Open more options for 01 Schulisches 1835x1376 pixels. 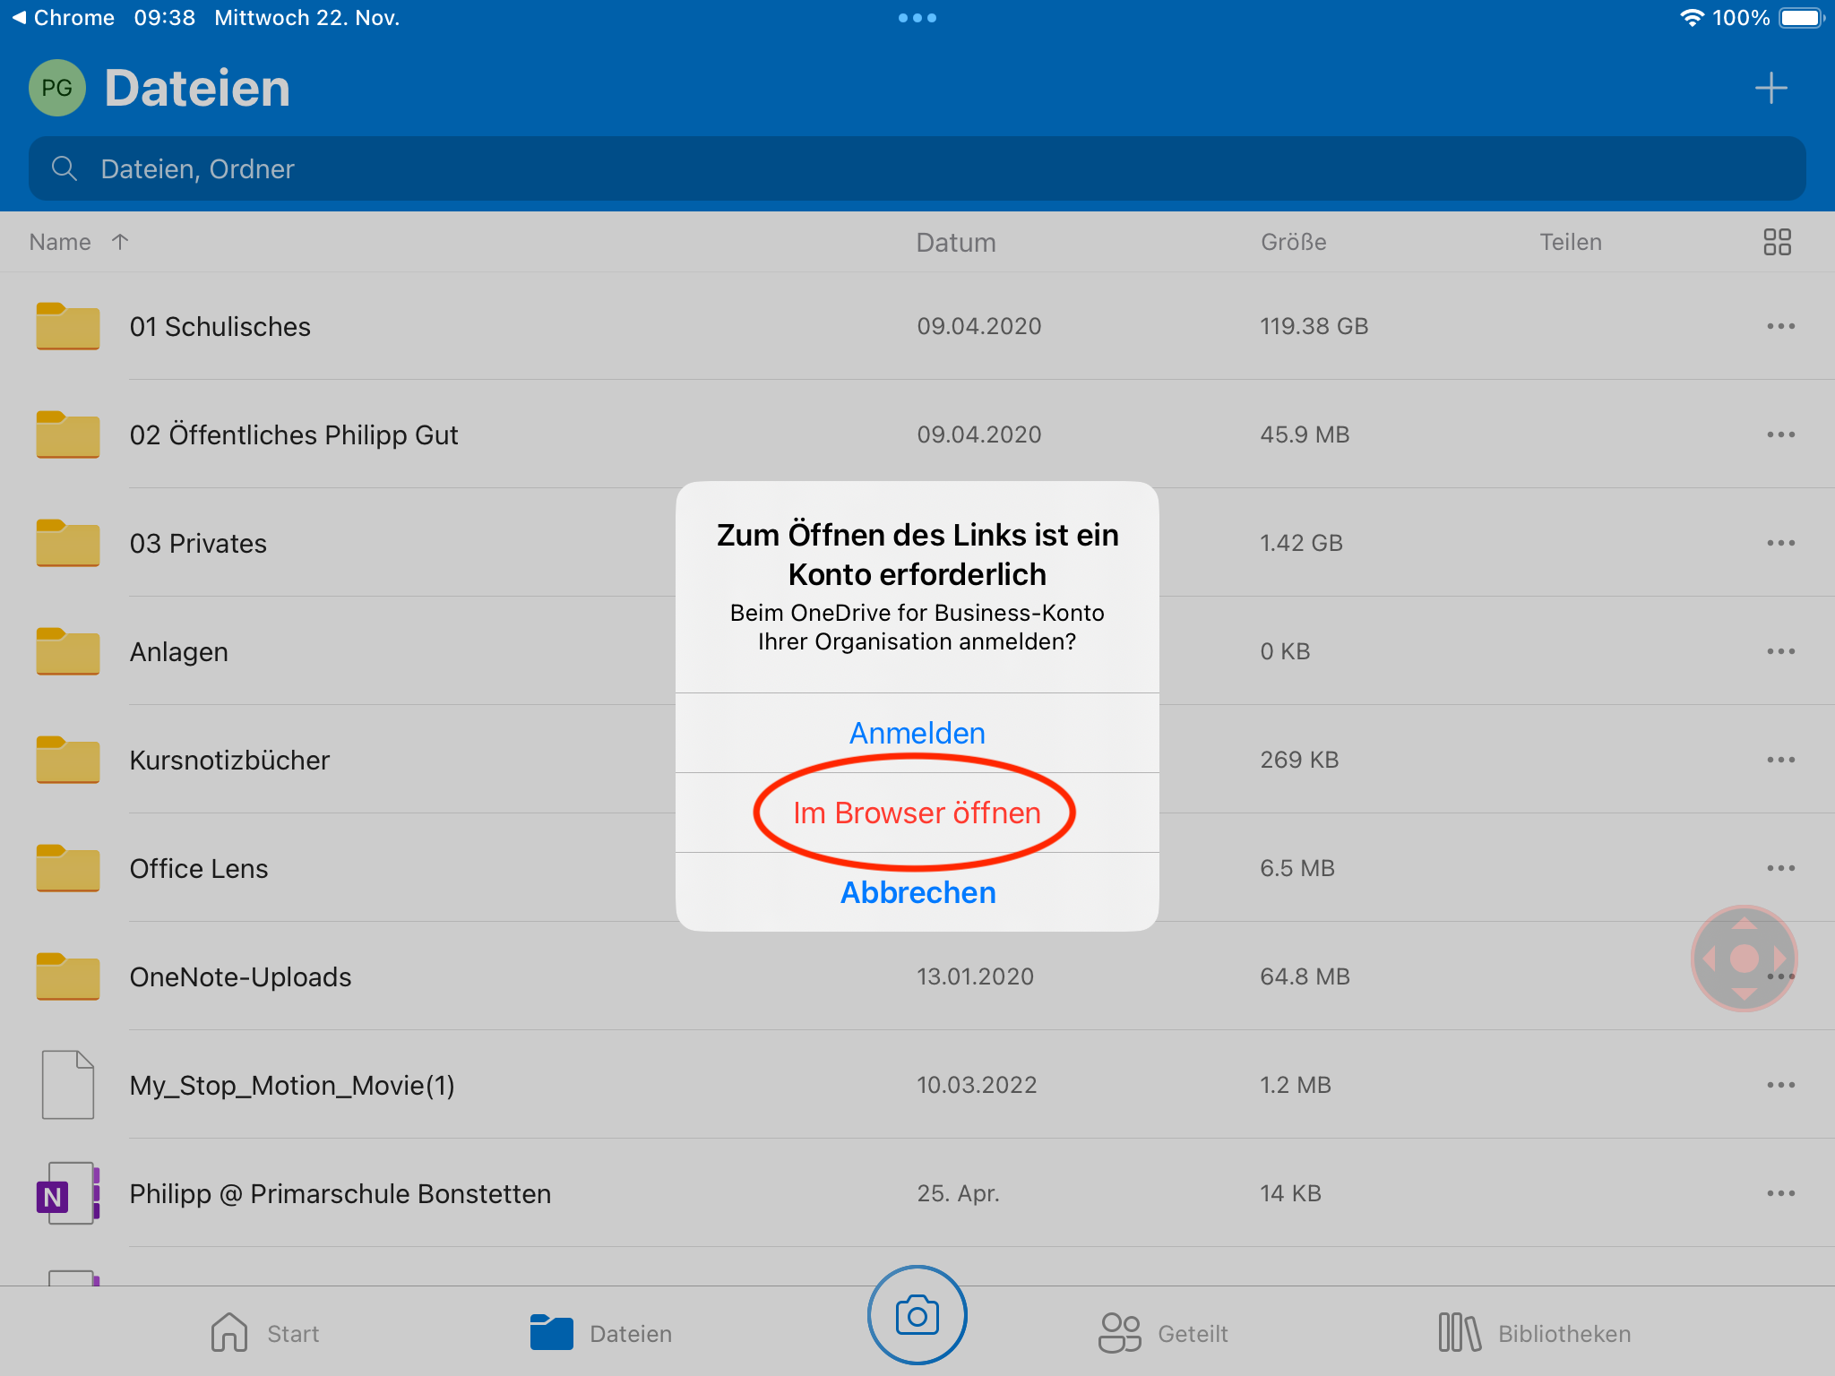tap(1780, 327)
